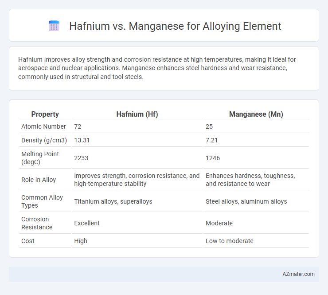Click the Manganese (Mn) column header

(x=256, y=114)
